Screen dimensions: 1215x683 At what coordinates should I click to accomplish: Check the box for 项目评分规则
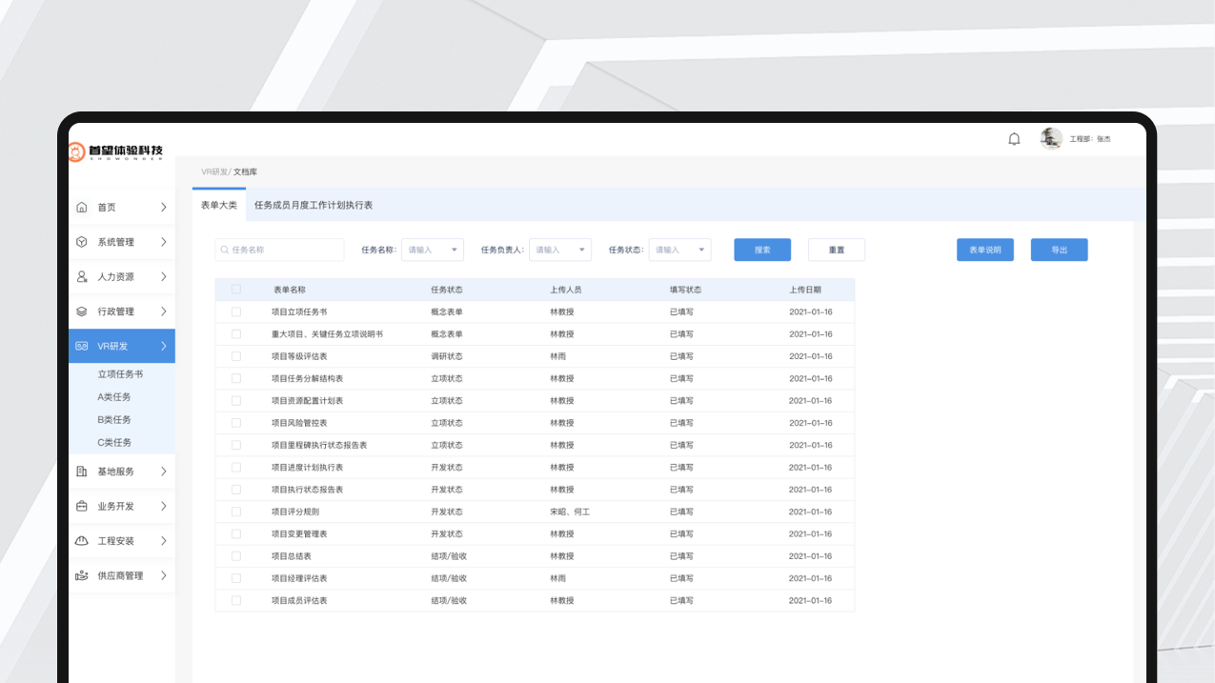tap(236, 512)
